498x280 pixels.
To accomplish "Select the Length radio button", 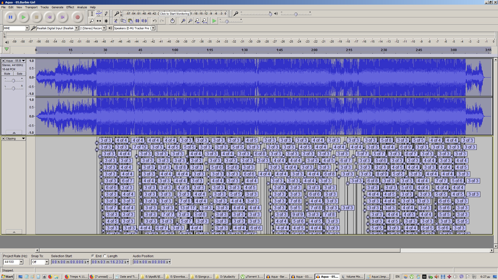I will (105, 256).
